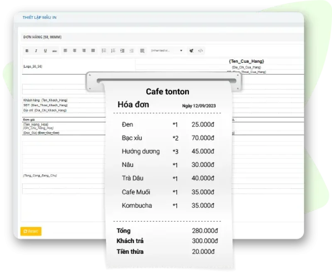Viewport: 332px width, 272px height.
Task: Open the source code view
Action: coord(200,51)
